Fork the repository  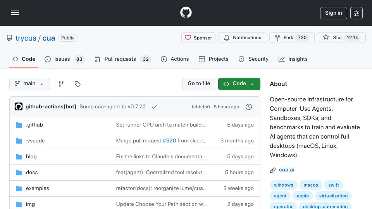(x=292, y=38)
